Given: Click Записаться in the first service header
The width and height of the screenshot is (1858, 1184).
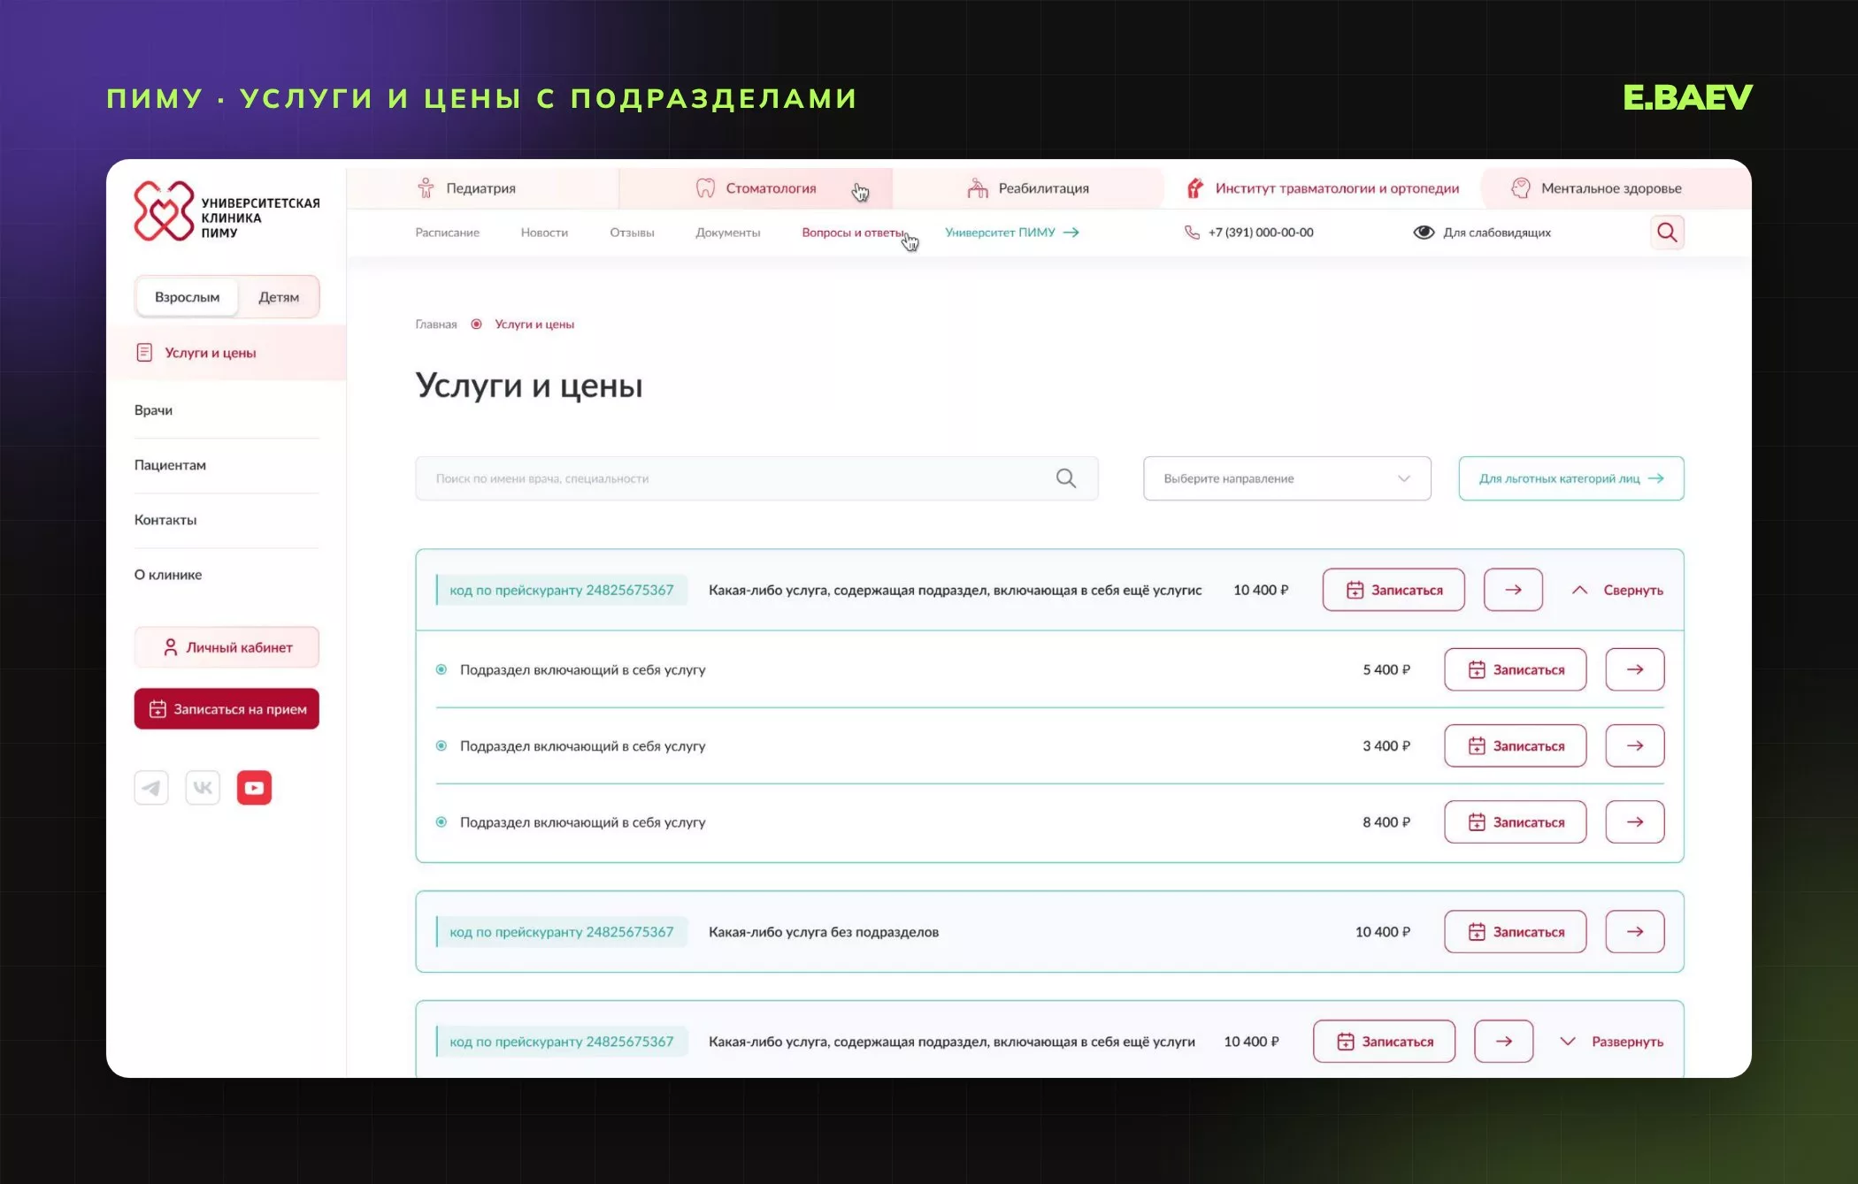Looking at the screenshot, I should pos(1393,590).
